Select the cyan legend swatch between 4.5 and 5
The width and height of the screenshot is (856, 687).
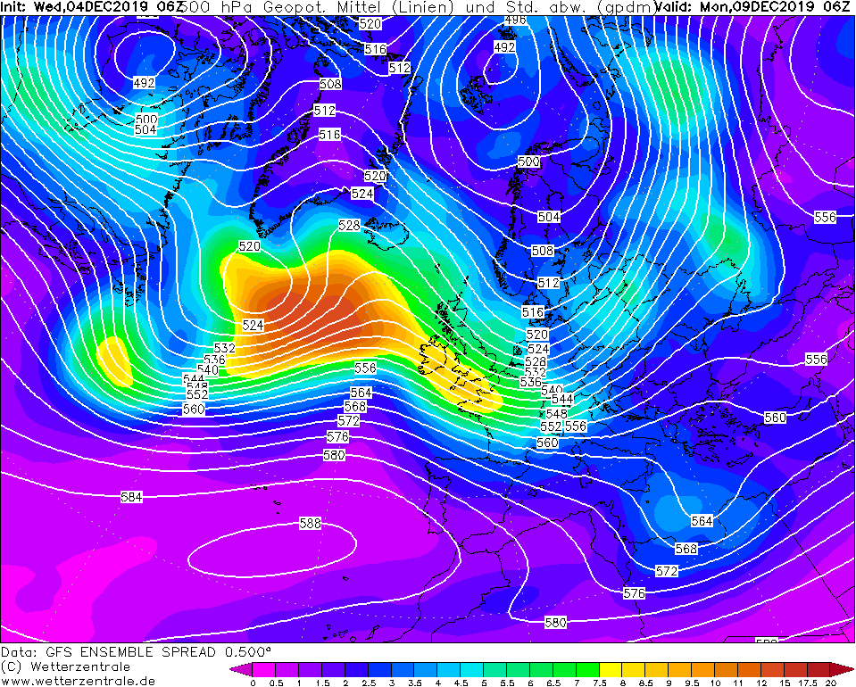click(472, 669)
